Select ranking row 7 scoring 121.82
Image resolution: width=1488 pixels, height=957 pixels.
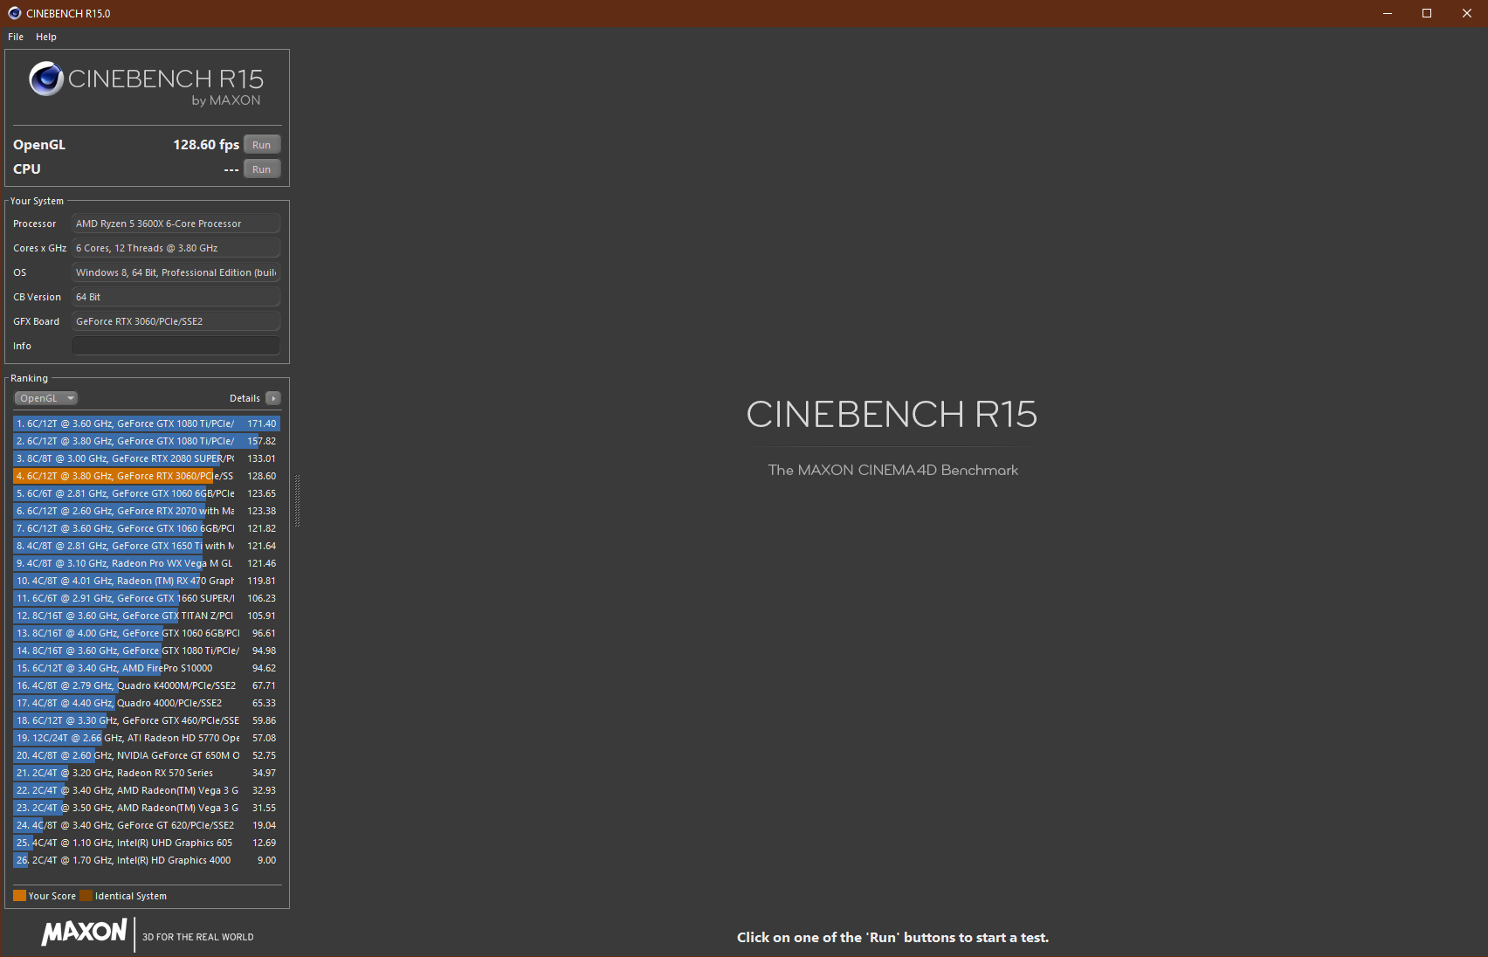pos(147,528)
